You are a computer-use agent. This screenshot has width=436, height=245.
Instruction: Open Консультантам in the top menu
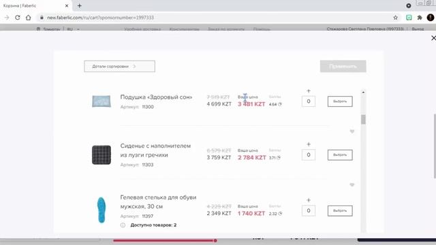pos(185,29)
